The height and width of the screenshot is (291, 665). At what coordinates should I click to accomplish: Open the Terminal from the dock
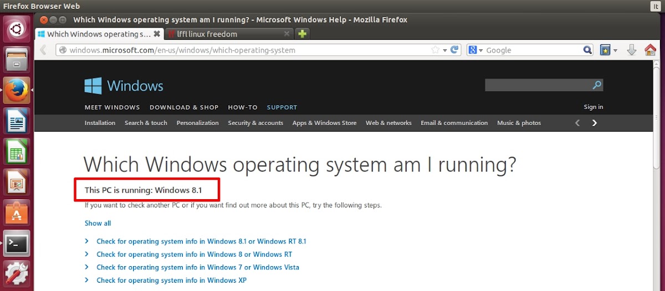tap(17, 243)
